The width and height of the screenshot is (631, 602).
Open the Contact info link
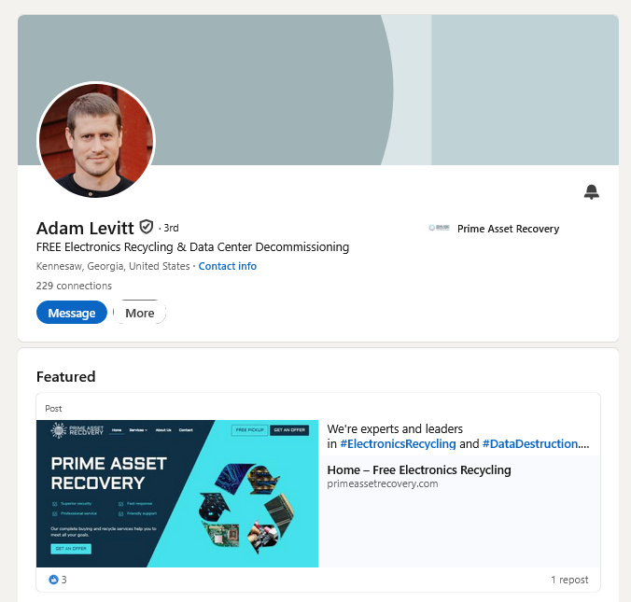pyautogui.click(x=228, y=266)
